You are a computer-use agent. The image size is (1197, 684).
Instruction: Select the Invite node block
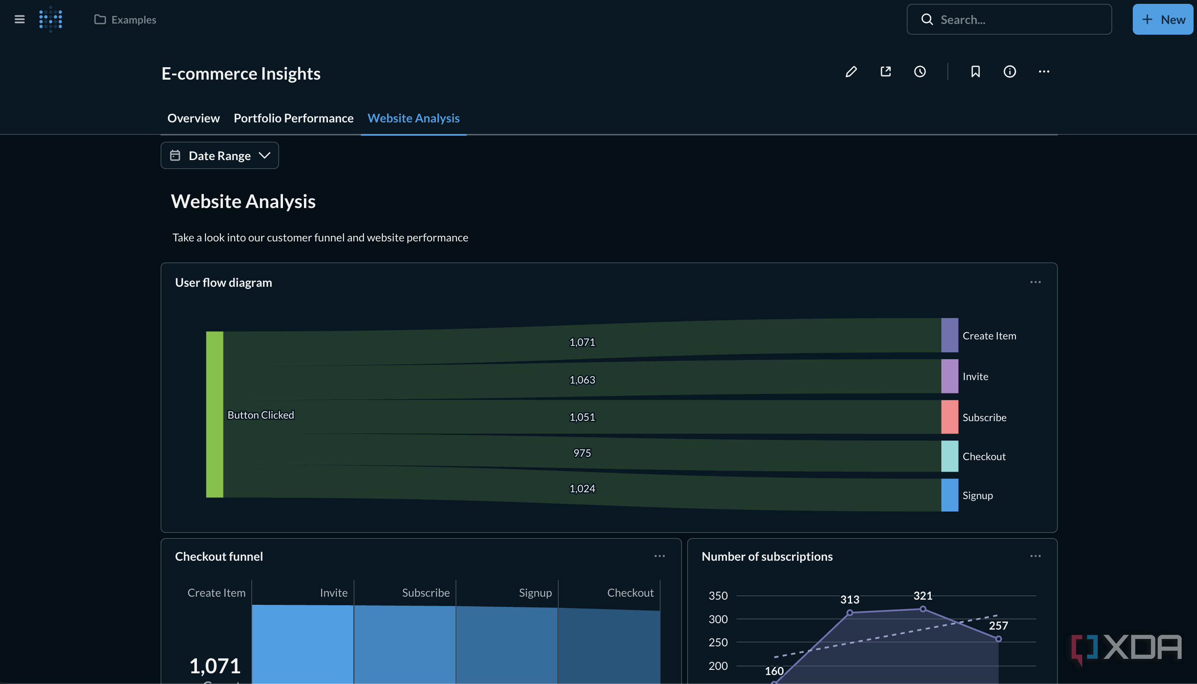coord(950,376)
